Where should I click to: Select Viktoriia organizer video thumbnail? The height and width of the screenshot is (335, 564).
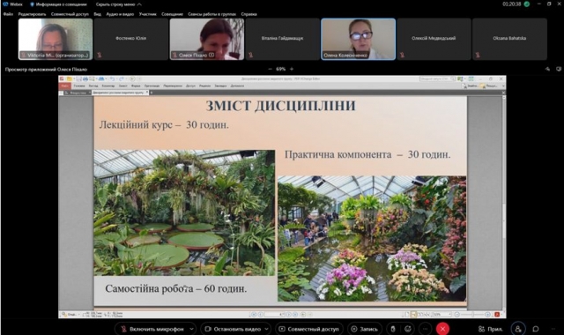point(56,39)
